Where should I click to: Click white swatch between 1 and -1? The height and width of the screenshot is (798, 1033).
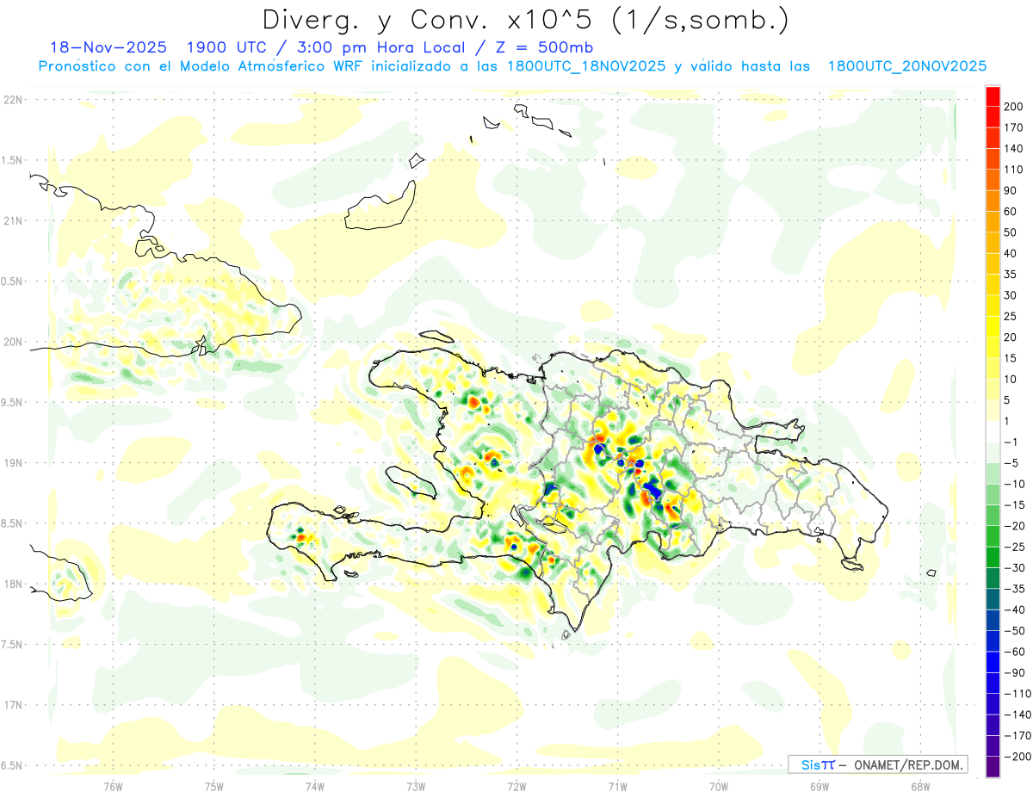pos(993,431)
